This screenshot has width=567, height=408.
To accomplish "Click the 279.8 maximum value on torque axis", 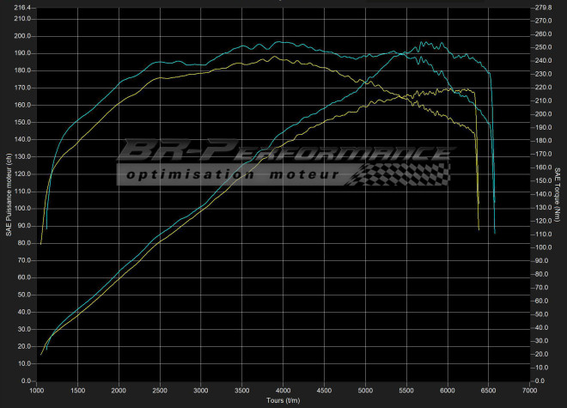I will point(543,8).
